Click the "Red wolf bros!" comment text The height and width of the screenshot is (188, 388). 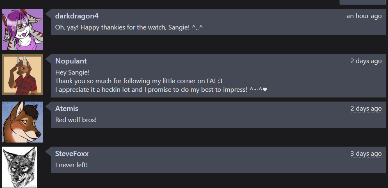tap(76, 120)
